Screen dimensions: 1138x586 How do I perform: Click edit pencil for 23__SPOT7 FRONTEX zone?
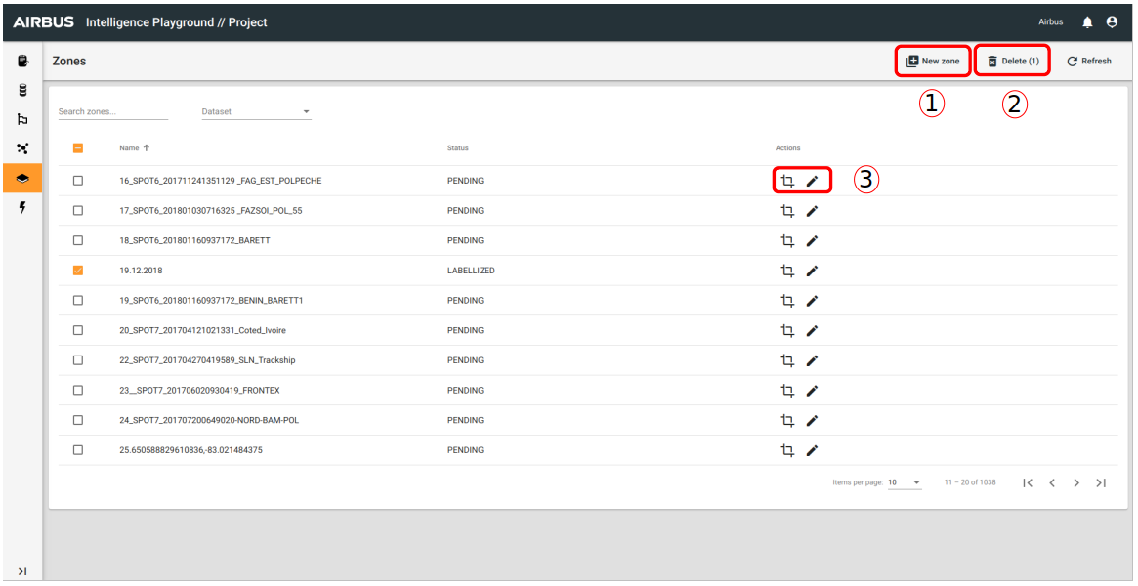point(812,391)
